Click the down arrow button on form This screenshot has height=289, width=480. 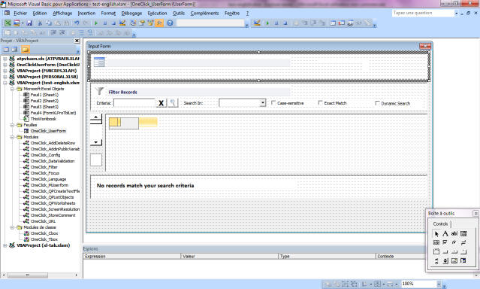(x=96, y=142)
